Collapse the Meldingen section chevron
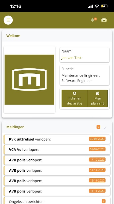 pos(105,128)
